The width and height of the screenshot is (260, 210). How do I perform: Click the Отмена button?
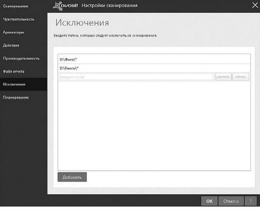click(x=231, y=201)
